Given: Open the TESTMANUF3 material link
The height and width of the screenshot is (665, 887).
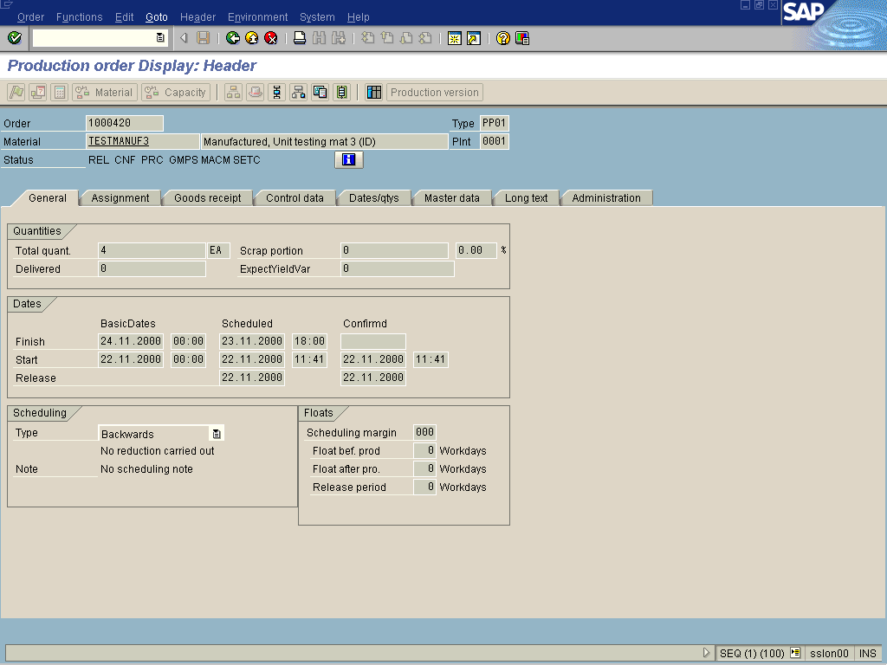Looking at the screenshot, I should 119,141.
